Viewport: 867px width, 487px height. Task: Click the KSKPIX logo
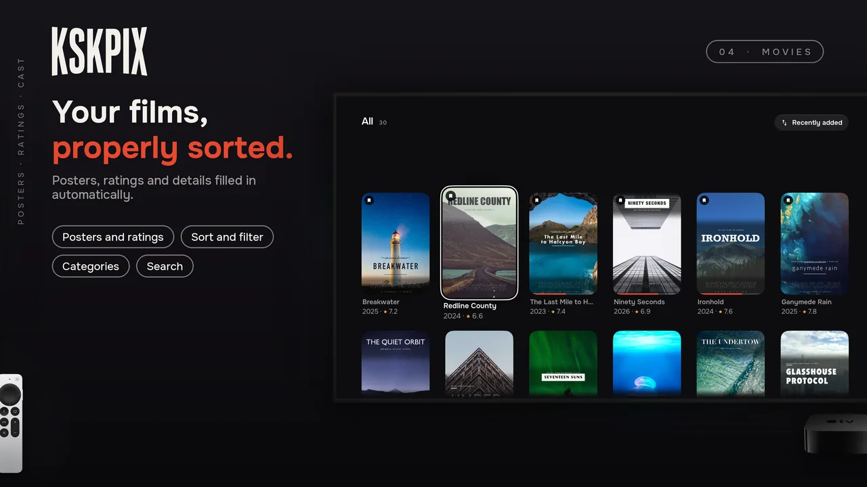pos(100,51)
